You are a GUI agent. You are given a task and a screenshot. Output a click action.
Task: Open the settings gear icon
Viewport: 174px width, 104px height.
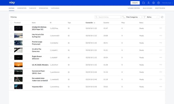coord(154,3)
